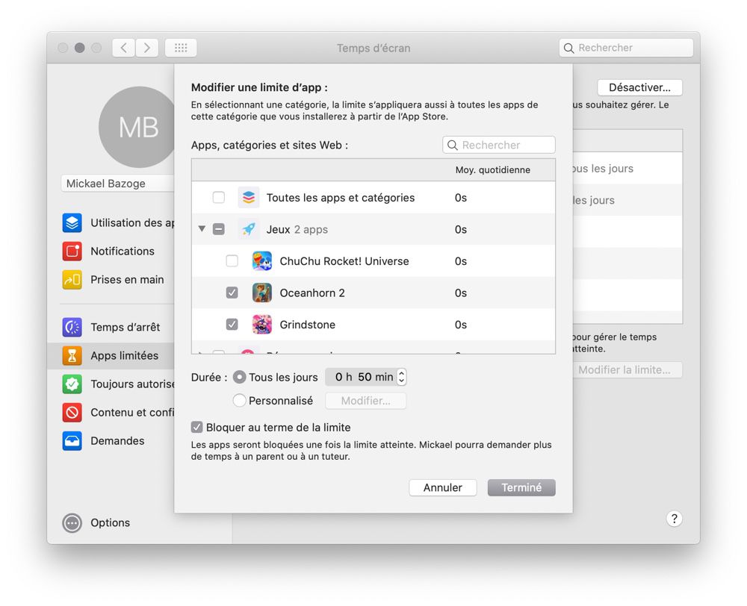
Task: Show all preferences grid button
Action: click(x=181, y=48)
